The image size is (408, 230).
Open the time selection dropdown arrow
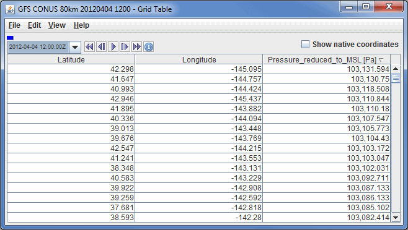(75, 47)
